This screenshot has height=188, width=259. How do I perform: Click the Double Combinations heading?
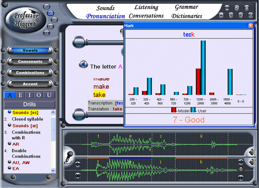pyautogui.click(x=26, y=153)
